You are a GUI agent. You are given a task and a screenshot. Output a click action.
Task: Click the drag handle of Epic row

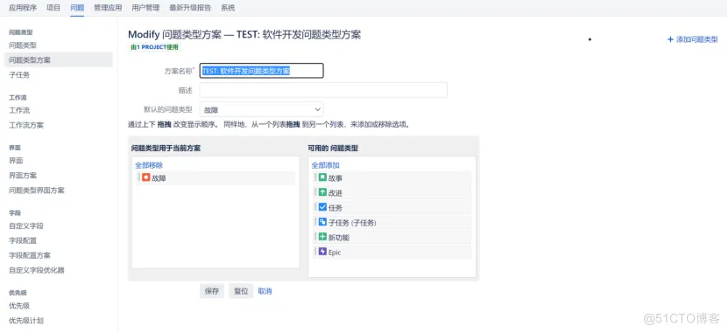pos(315,252)
